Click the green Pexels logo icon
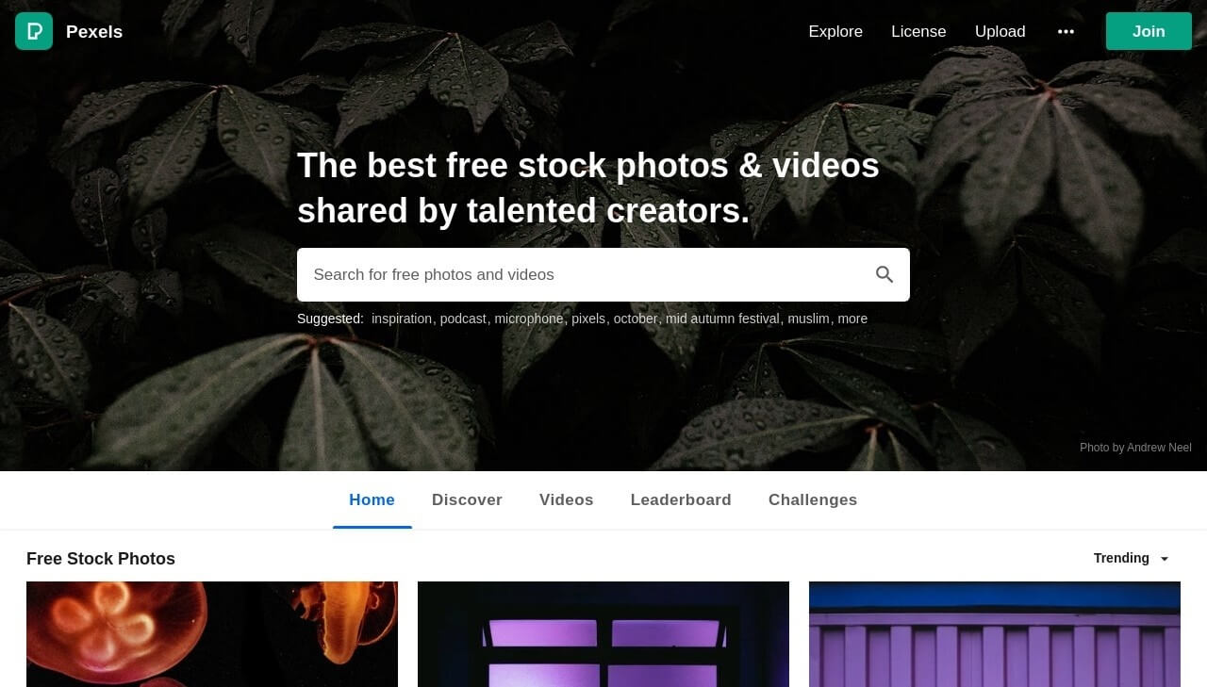The height and width of the screenshot is (687, 1207). pos(34,31)
